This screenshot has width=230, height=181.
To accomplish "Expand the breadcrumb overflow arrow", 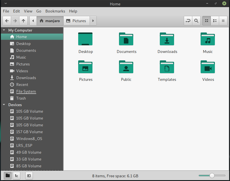I will coord(93,20).
